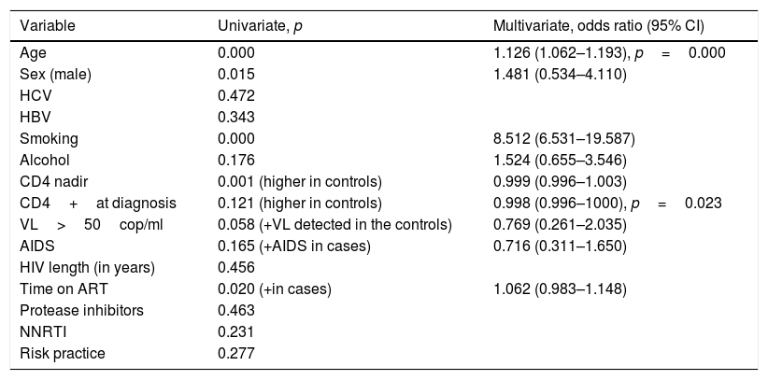Click the Sex (male) row label

point(54,74)
